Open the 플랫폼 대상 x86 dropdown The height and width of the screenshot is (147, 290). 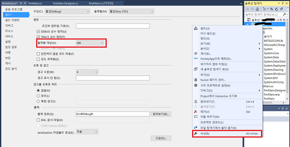(90, 43)
